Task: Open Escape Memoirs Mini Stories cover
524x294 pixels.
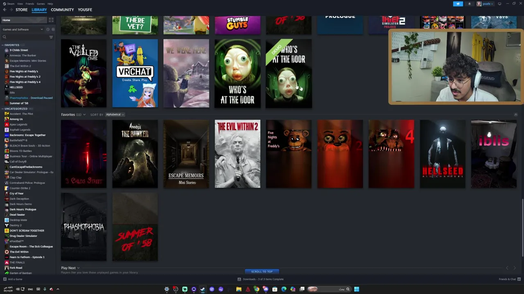Action: (186, 154)
